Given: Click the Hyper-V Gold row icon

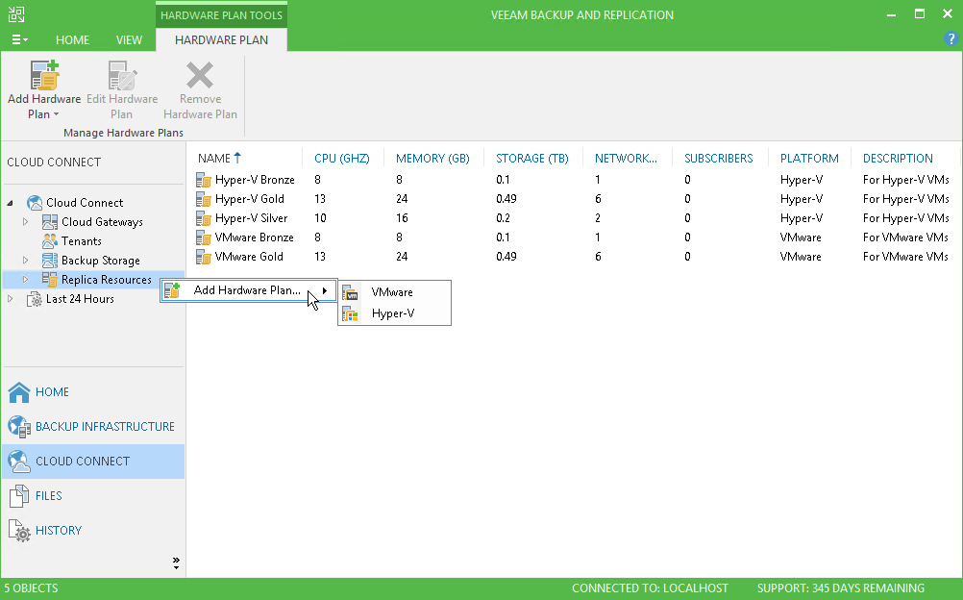Looking at the screenshot, I should click(x=204, y=199).
